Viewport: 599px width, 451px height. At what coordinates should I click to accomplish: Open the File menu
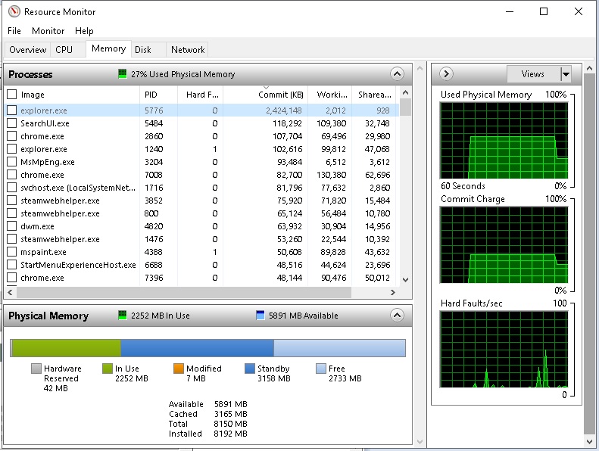pyautogui.click(x=14, y=31)
